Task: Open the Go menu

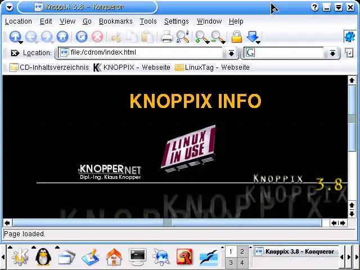Action: click(87, 21)
